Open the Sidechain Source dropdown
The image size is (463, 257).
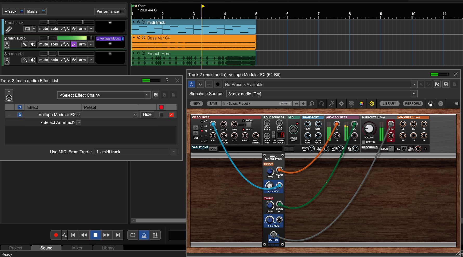(x=322, y=94)
